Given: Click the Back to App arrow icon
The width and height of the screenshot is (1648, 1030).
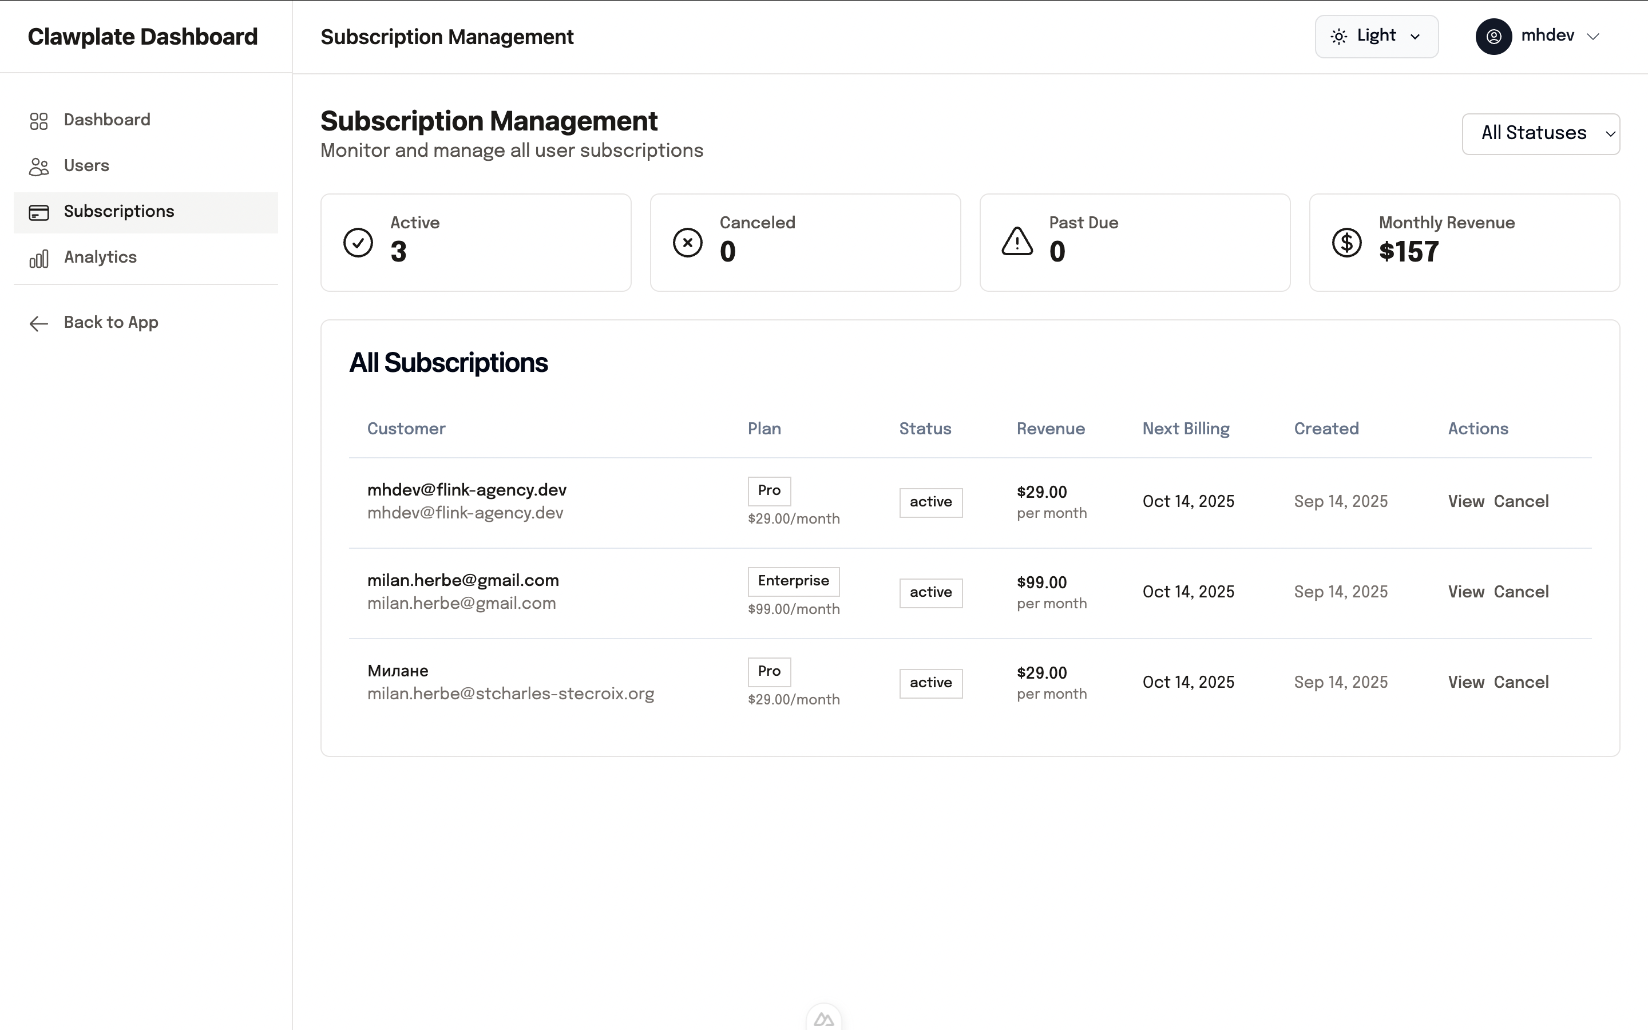Looking at the screenshot, I should pos(39,323).
